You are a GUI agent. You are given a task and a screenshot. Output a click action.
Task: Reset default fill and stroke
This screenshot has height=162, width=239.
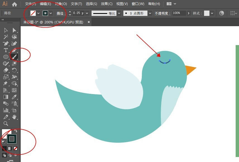coord(3,142)
